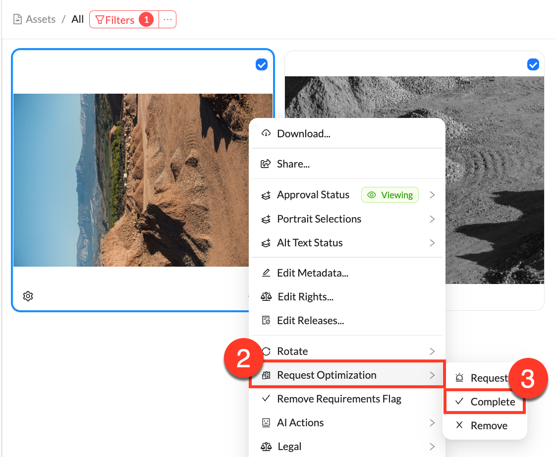Click the gear icon on first asset card
The image size is (555, 457).
pyautogui.click(x=28, y=296)
